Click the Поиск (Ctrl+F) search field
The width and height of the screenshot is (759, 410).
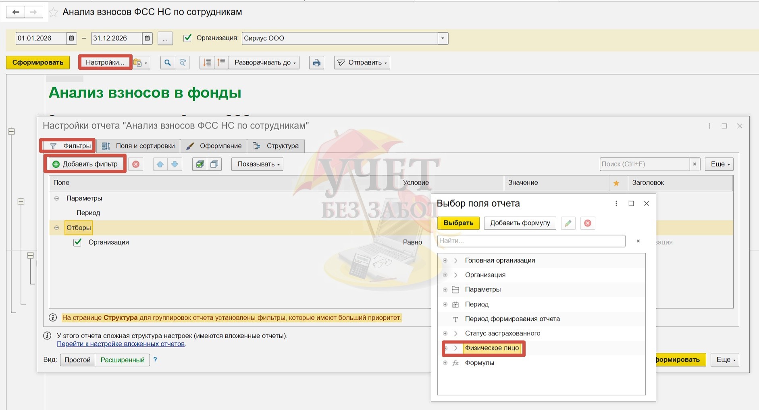coord(645,164)
